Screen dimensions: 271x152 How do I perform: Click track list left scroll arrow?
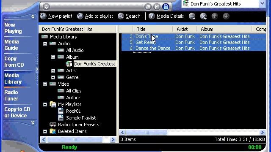pos(122,132)
